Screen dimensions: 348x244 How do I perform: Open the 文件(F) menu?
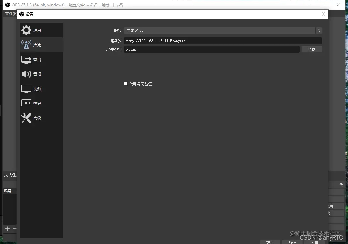click(10, 14)
